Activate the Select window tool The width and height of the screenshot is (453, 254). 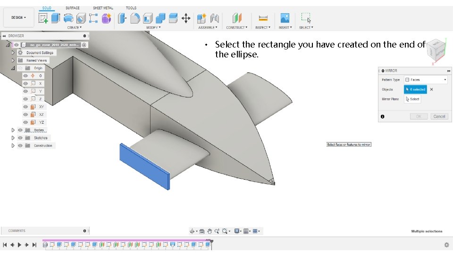[306, 18]
